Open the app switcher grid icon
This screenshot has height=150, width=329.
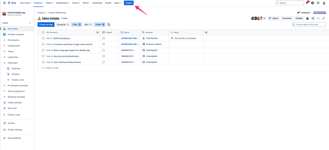coord(4,3)
